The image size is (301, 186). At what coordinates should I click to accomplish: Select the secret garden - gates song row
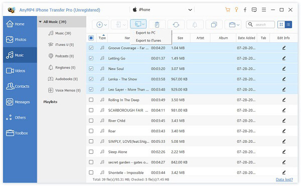point(192,162)
